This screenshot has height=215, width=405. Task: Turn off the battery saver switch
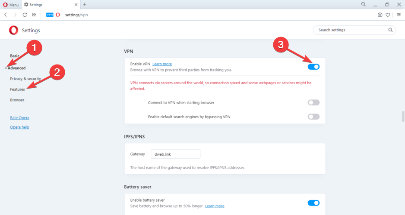click(313, 203)
